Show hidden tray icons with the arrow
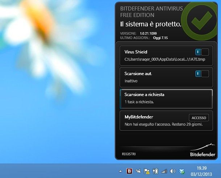The image size is (221, 178). click(120, 171)
